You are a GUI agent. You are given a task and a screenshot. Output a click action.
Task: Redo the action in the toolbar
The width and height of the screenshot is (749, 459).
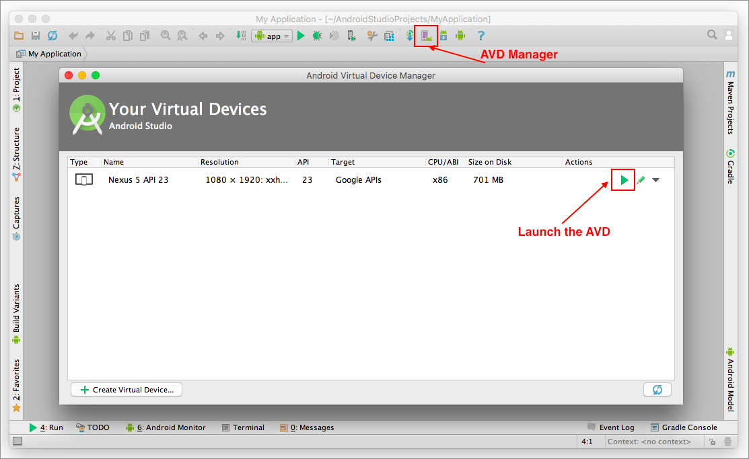[x=90, y=36]
